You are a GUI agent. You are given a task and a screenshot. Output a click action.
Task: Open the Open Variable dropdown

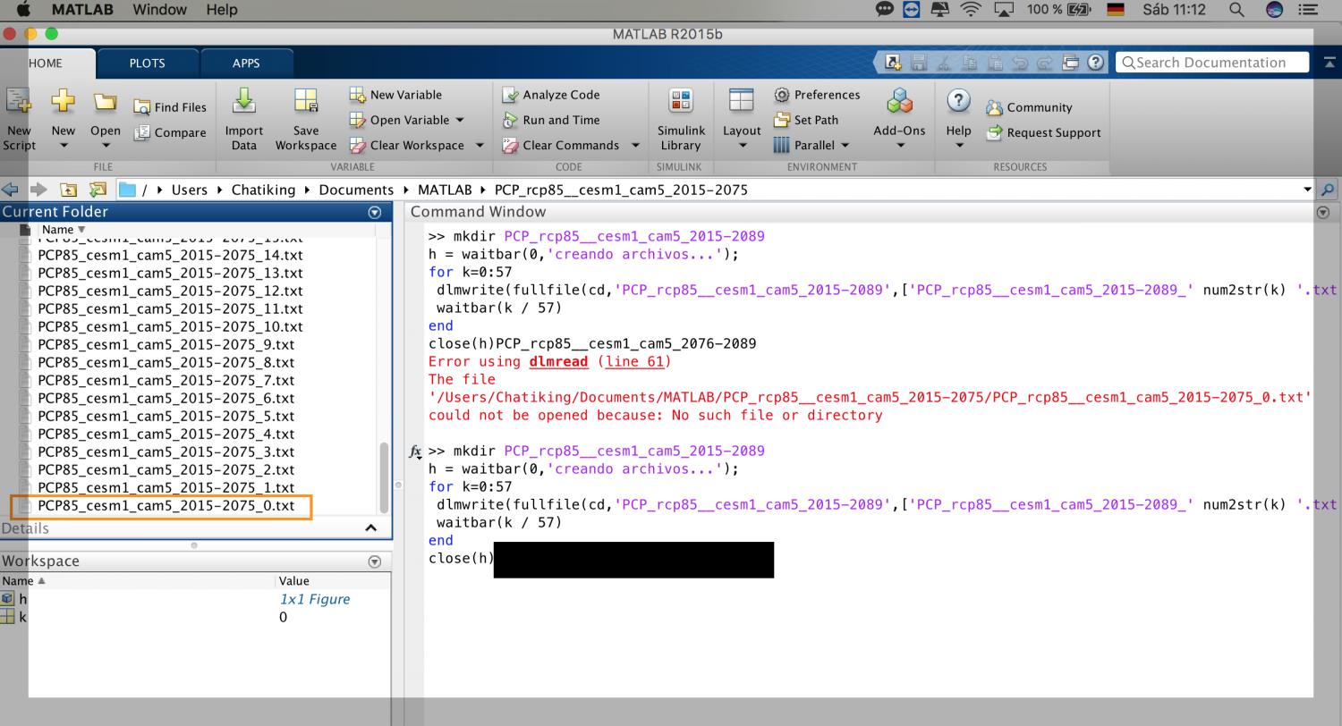[x=460, y=120]
